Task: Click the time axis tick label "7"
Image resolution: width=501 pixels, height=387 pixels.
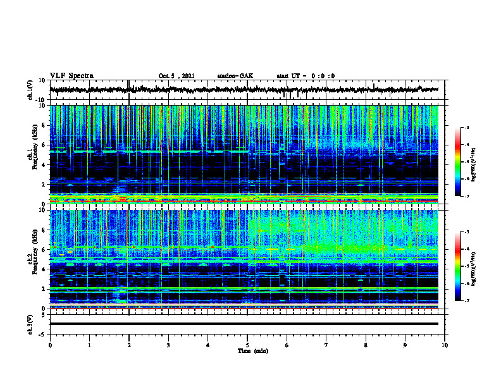Action: (326, 345)
